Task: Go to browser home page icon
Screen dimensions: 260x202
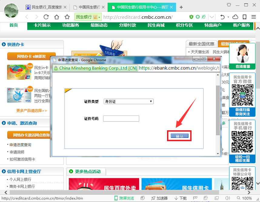Action: coord(57,17)
